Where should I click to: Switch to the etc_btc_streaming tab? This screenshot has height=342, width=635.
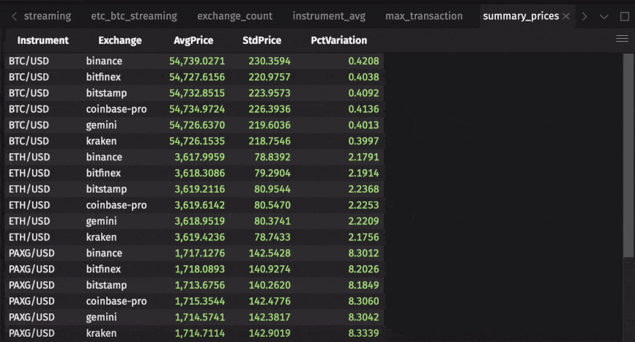(x=134, y=16)
